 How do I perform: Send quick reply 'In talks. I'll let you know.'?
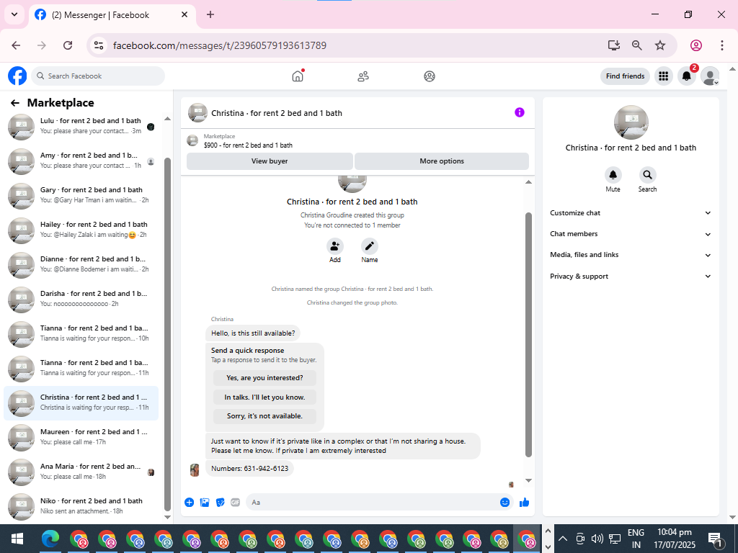(264, 397)
